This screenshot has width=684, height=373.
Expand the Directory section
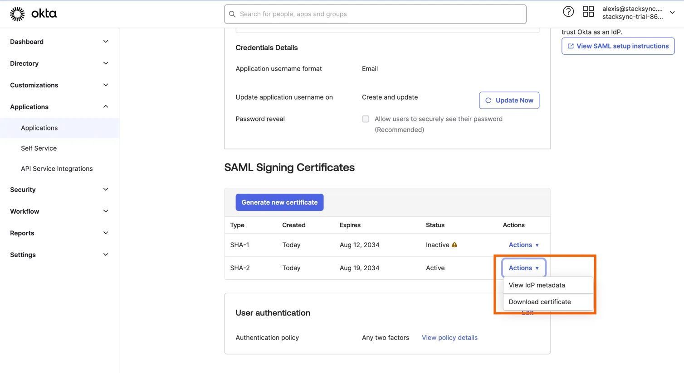tap(59, 63)
